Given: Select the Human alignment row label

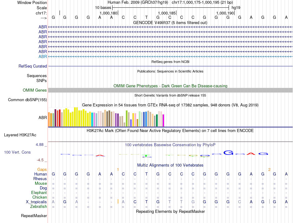Looking at the screenshot, I should click(x=40, y=174).
